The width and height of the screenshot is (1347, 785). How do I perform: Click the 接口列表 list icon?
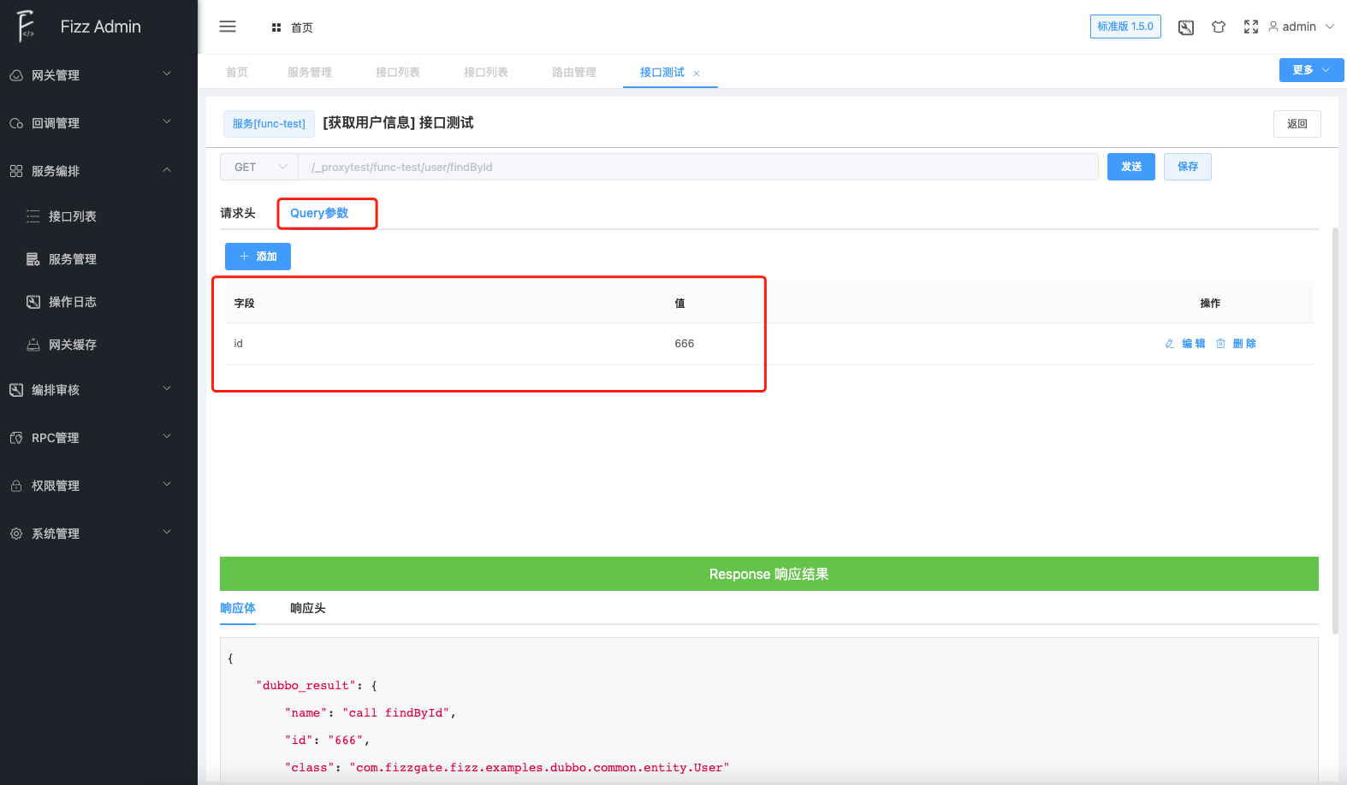(x=33, y=216)
